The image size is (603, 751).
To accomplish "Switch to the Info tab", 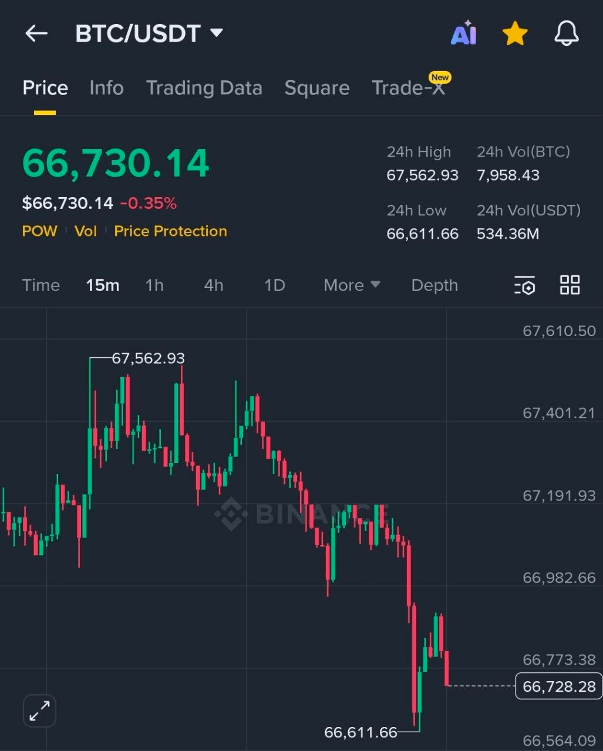I will coord(106,88).
